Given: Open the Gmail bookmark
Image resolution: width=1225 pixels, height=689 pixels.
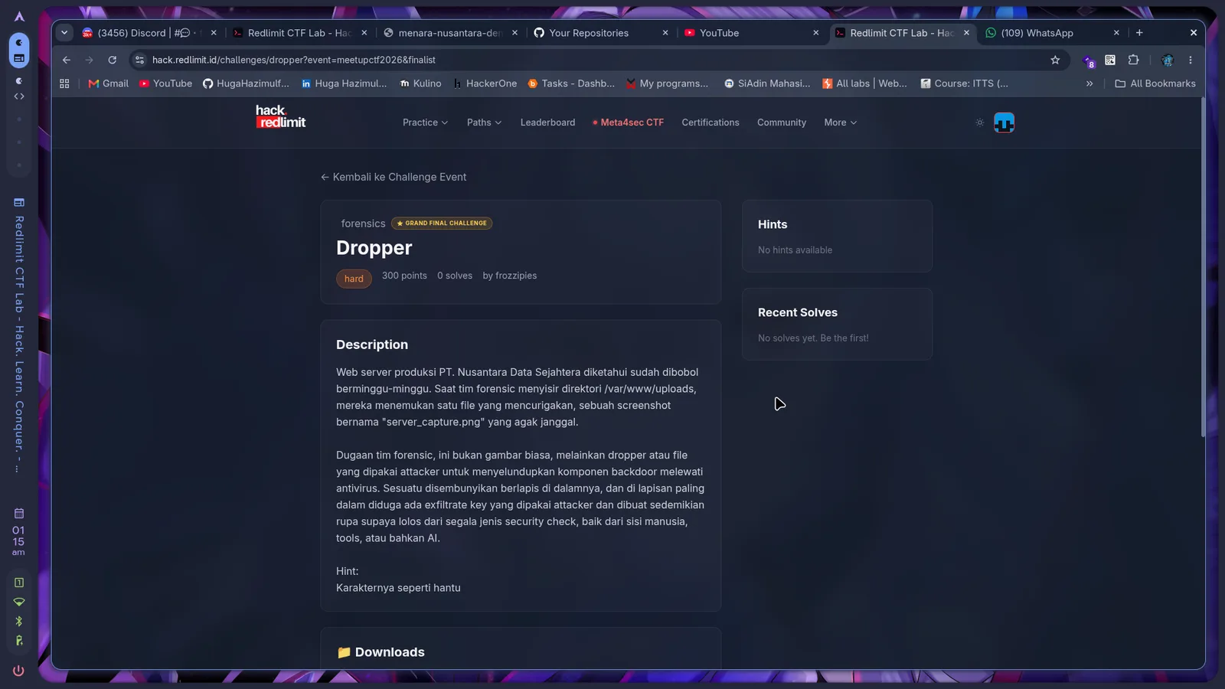Looking at the screenshot, I should 109,83.
